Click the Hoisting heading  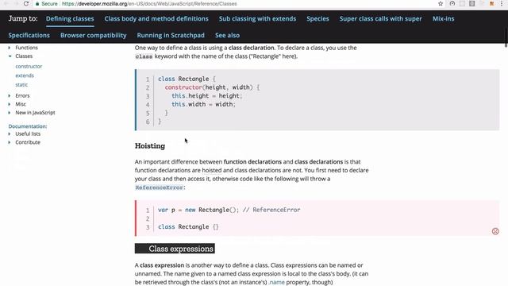(150, 146)
